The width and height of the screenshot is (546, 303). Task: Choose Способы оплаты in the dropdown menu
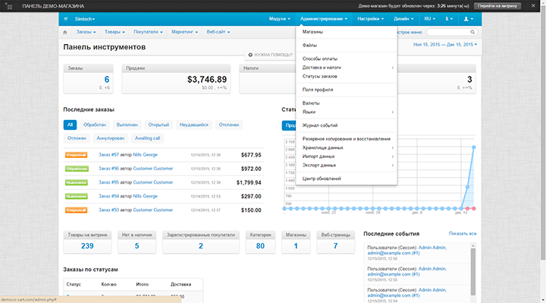pyautogui.click(x=320, y=59)
